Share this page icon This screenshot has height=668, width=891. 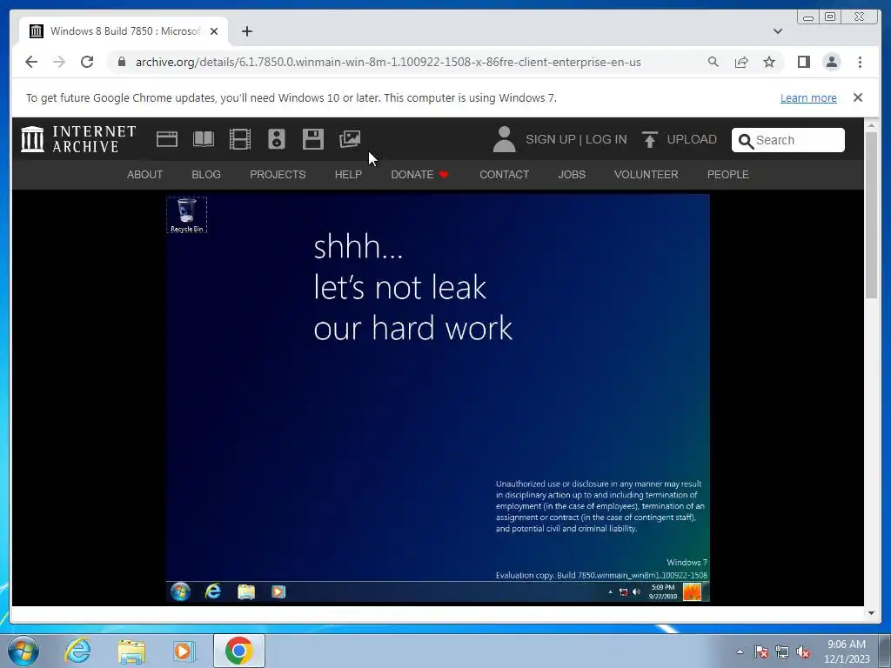[x=741, y=62]
